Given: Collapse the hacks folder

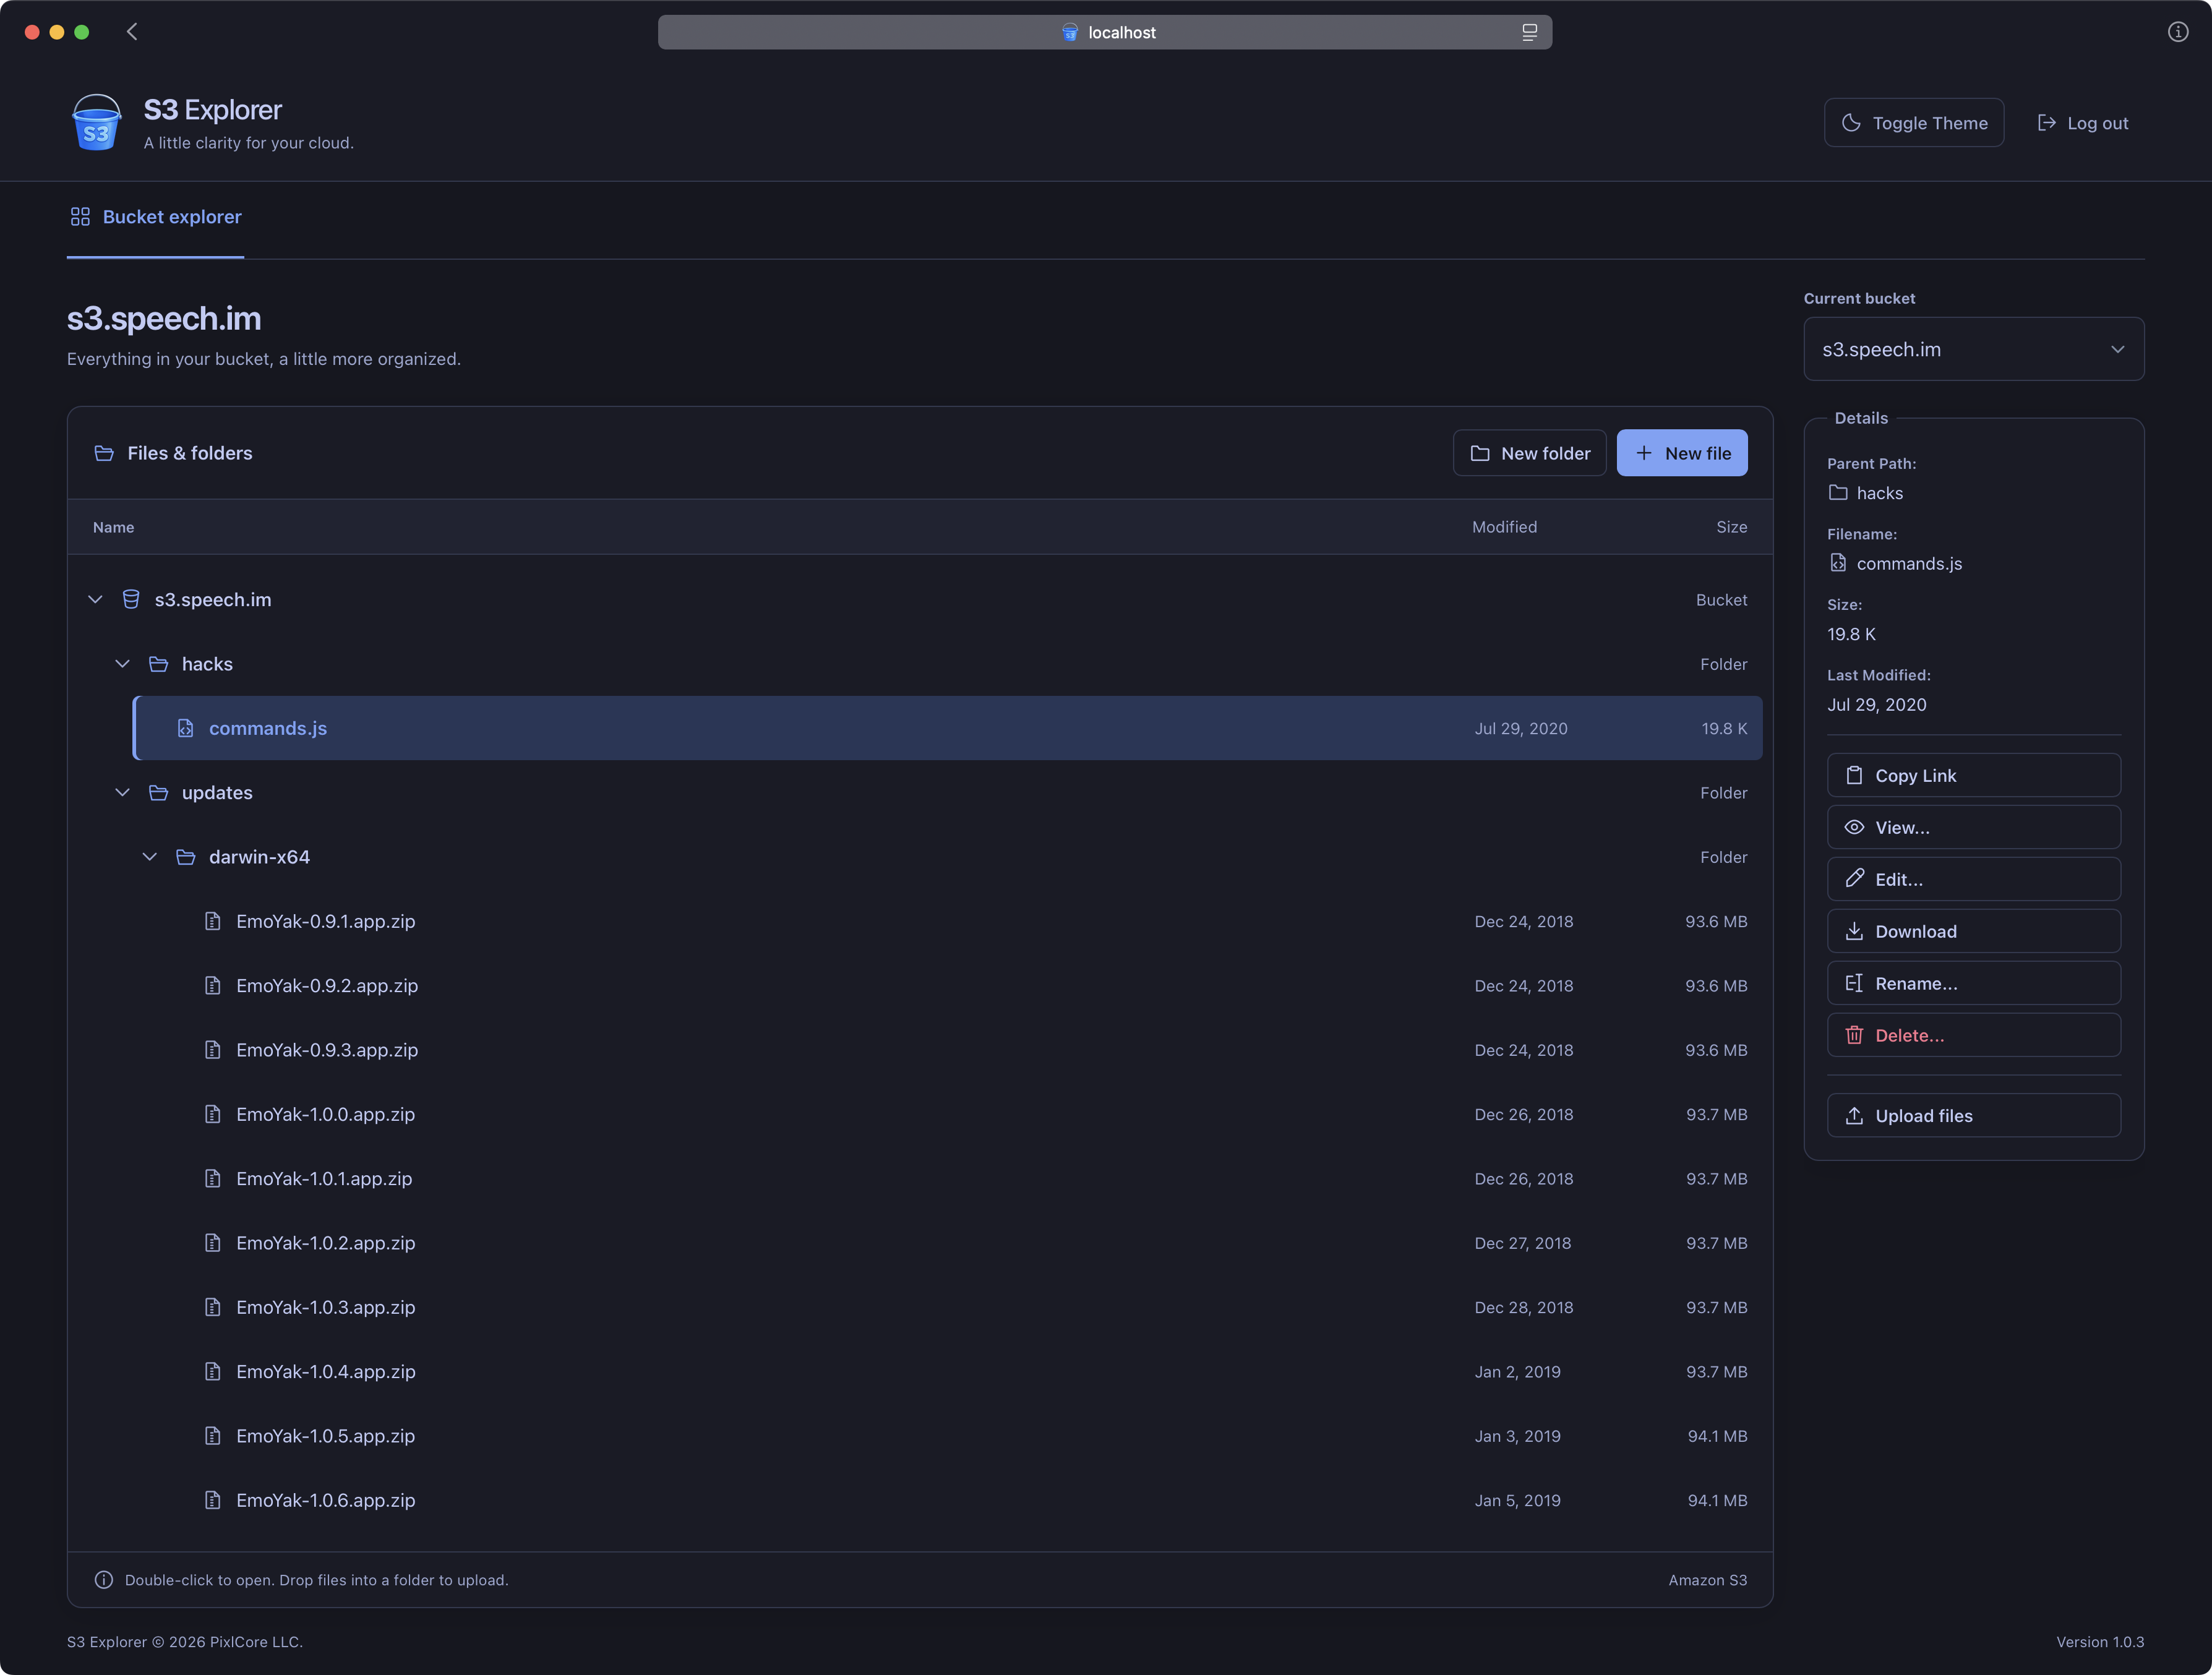Looking at the screenshot, I should [x=122, y=664].
